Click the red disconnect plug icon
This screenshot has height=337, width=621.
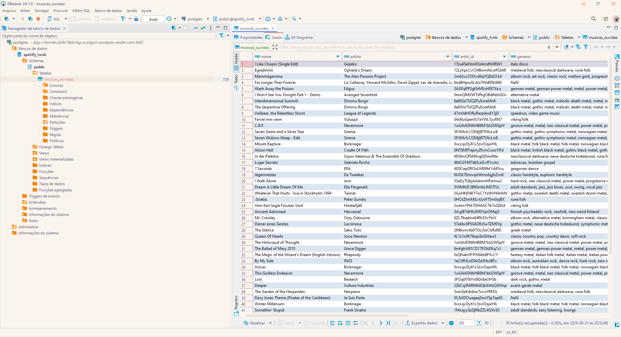(x=38, y=19)
